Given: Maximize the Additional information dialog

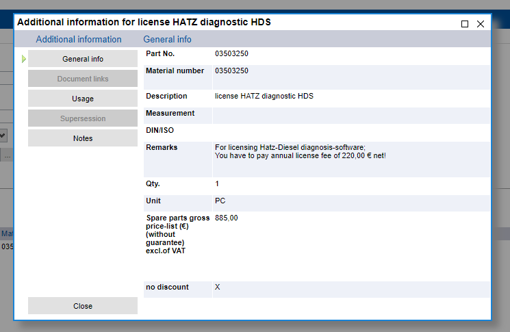Looking at the screenshot, I should 465,23.
